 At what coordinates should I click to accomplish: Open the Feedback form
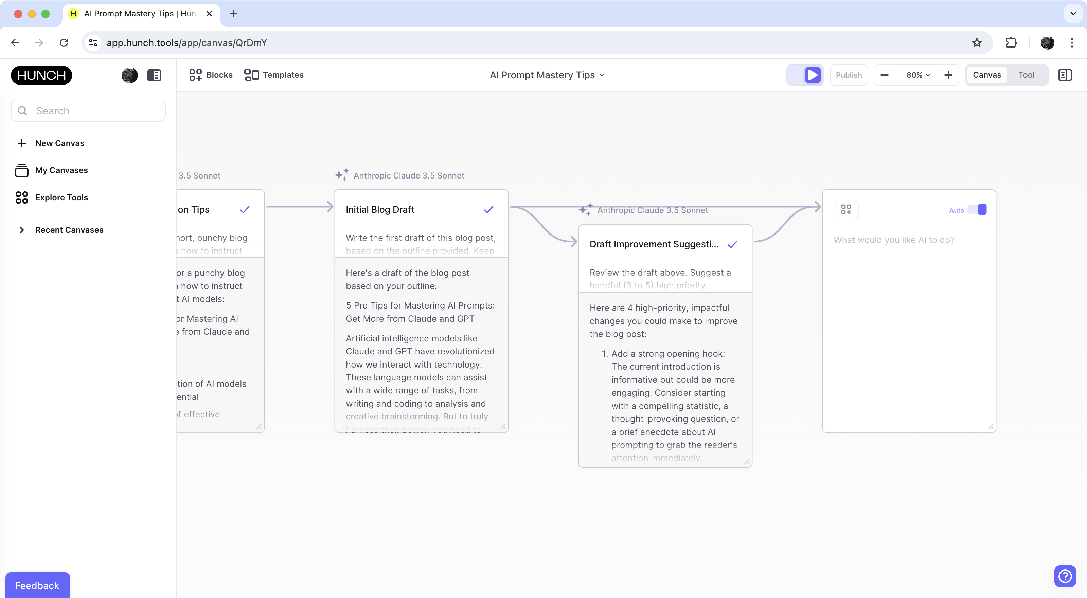click(37, 585)
